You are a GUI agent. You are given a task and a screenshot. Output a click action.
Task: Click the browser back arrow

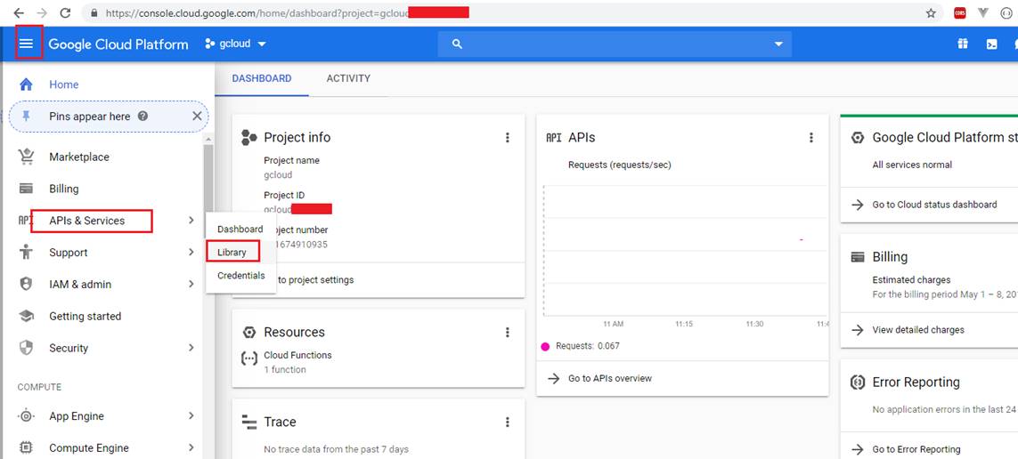pos(19,13)
